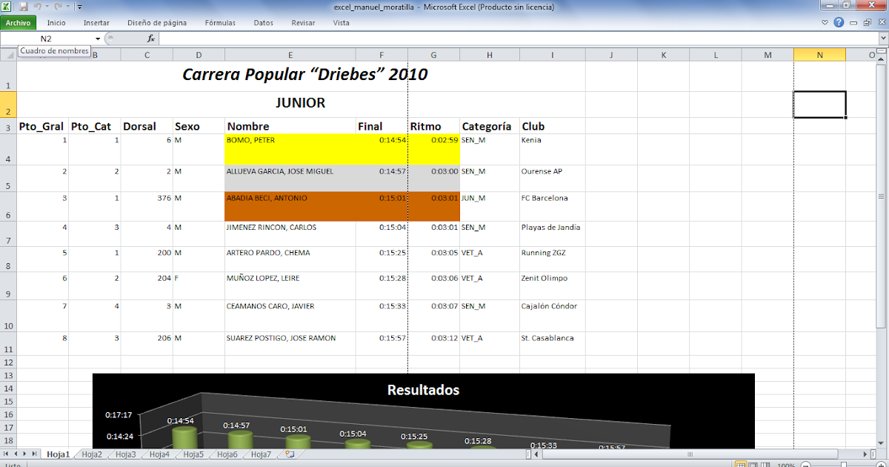The width and height of the screenshot is (889, 467).
Task: Click the final time 0:15:57 cell
Action: [382, 343]
